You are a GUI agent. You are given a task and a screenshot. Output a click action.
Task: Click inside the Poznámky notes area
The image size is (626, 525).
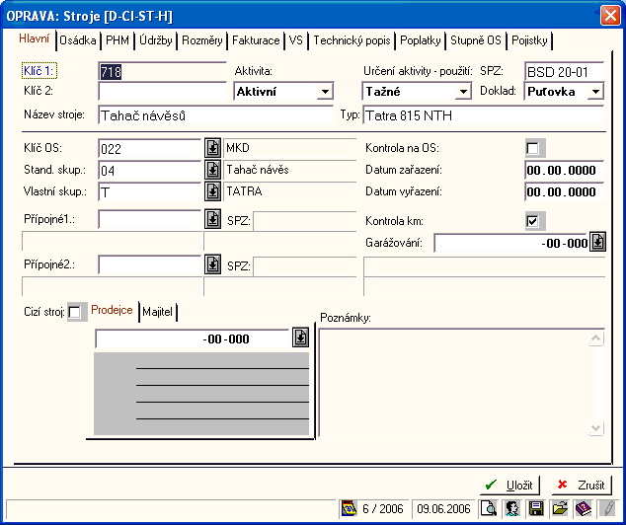[x=454, y=383]
